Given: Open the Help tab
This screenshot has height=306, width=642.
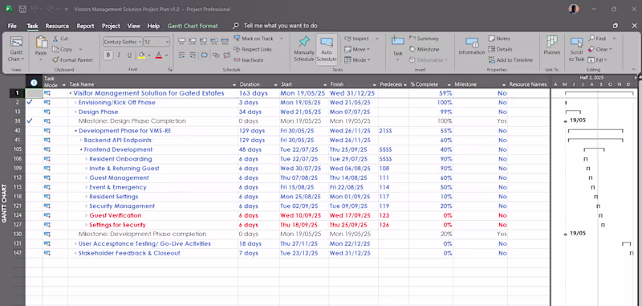Looking at the screenshot, I should coord(153,26).
